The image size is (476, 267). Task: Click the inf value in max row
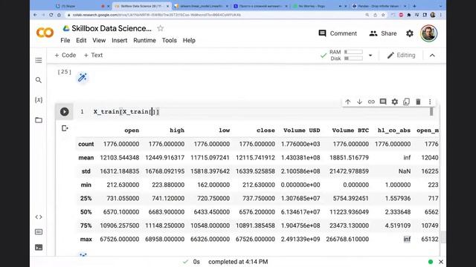407,239
